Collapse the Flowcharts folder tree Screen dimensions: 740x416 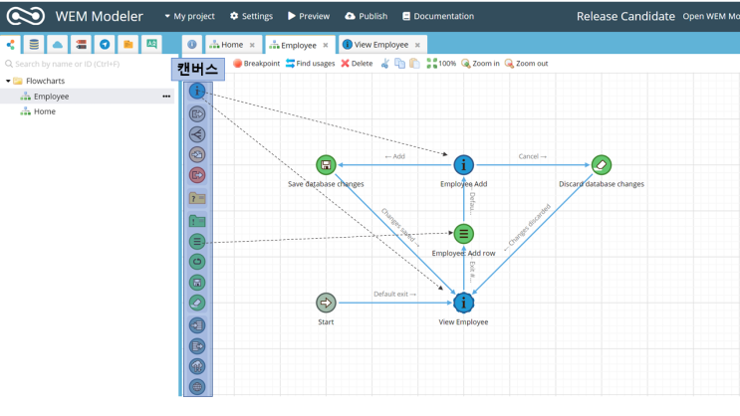(x=8, y=82)
